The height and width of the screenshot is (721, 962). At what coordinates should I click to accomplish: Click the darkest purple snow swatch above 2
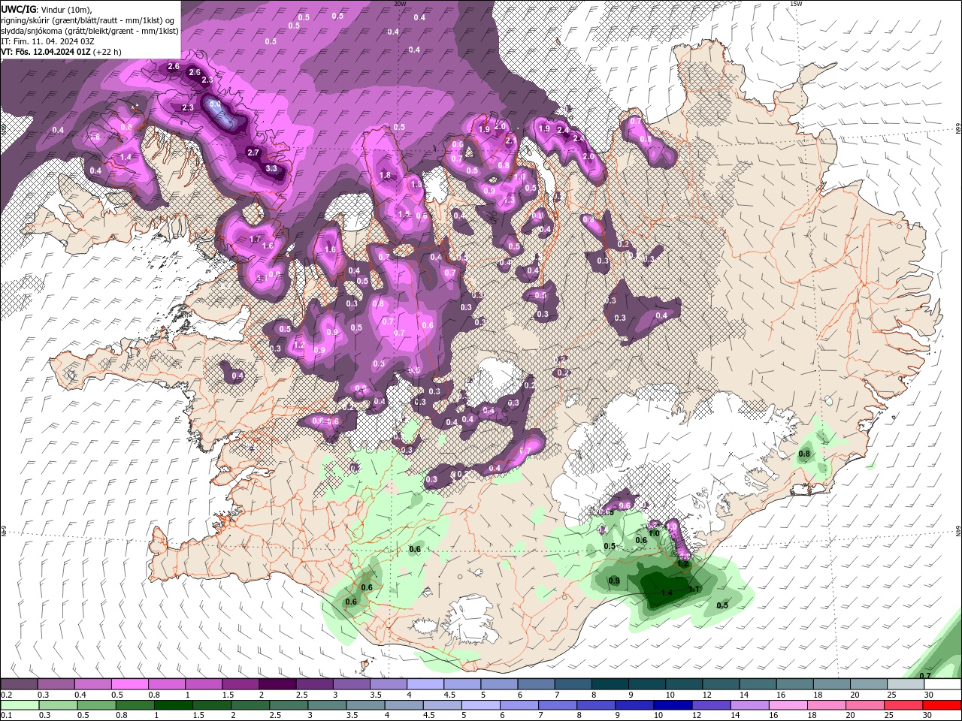pos(277,684)
